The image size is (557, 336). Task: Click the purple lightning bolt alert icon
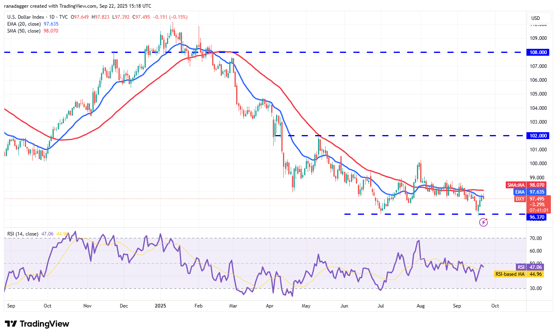coord(484,222)
